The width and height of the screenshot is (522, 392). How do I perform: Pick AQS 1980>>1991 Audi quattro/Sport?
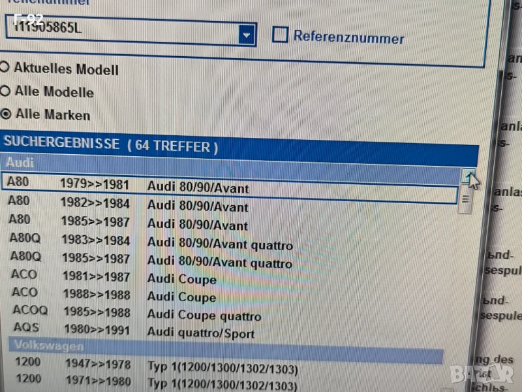pyautogui.click(x=196, y=332)
